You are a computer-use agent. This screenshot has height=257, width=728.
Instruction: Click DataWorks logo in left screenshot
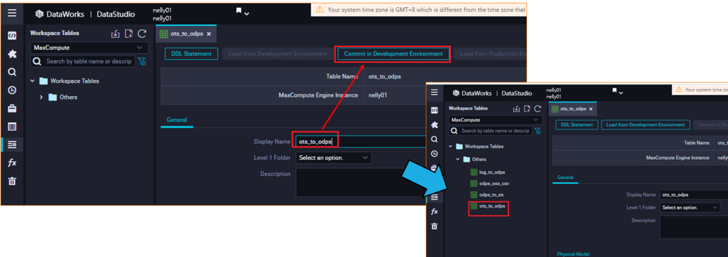pyautogui.click(x=39, y=13)
